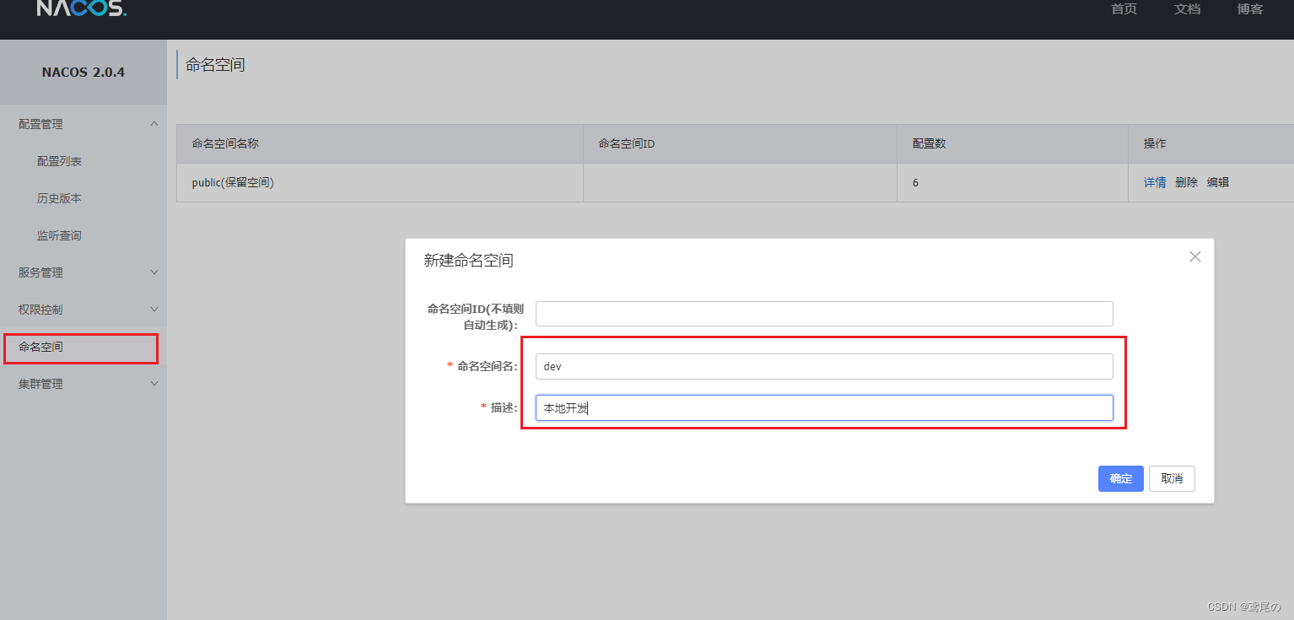Open 博客 in the top navigation
This screenshot has width=1294, height=620.
[1250, 9]
